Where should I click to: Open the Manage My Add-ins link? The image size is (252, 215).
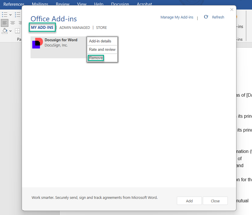(x=177, y=17)
